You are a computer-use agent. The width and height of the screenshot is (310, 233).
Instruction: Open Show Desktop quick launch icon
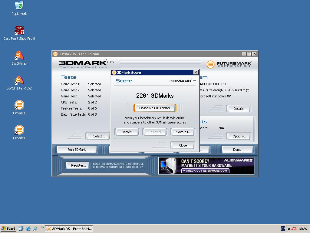(21, 229)
